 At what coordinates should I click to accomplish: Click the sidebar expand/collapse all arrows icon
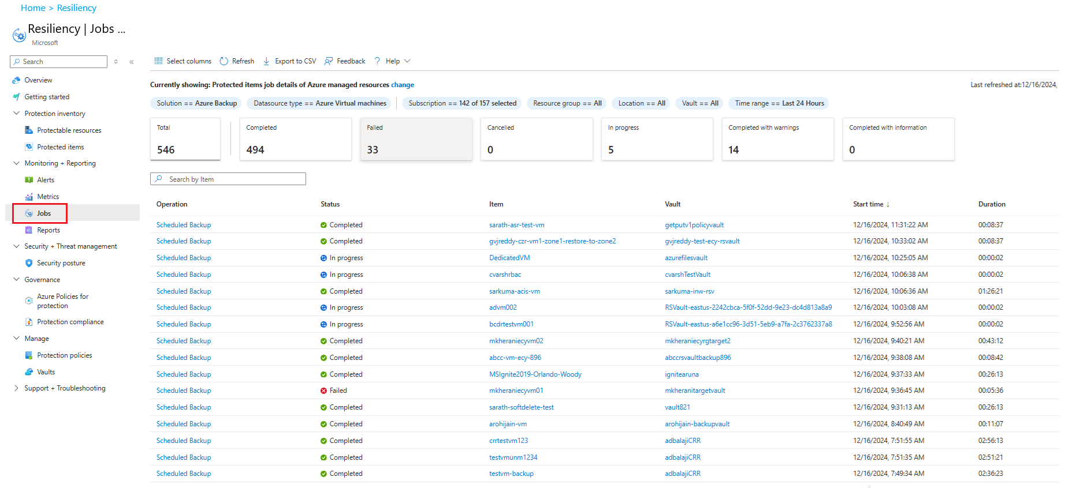(x=116, y=62)
